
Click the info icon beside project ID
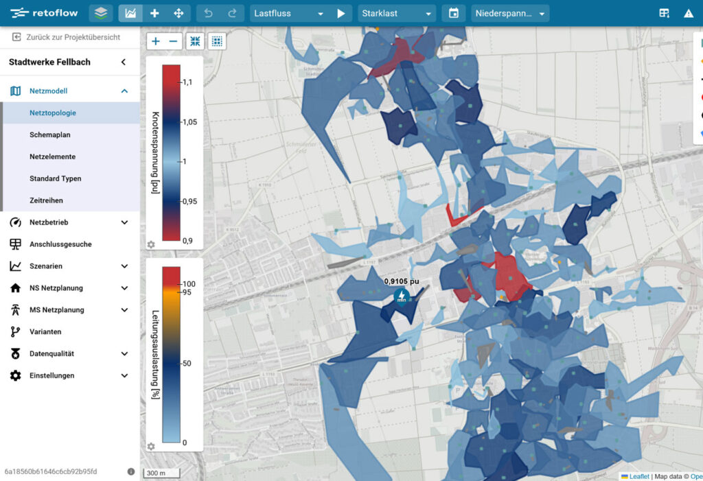pyautogui.click(x=131, y=471)
